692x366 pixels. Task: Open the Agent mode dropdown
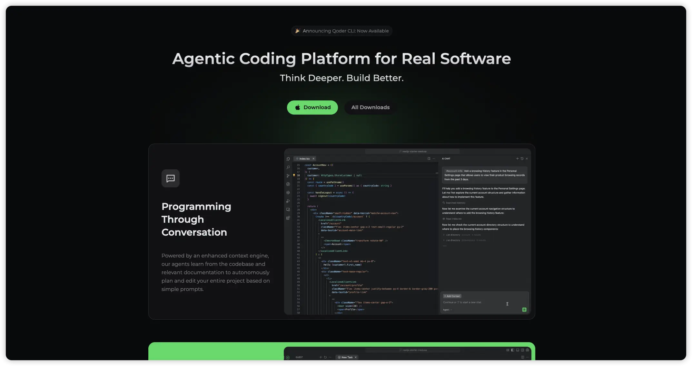point(447,310)
